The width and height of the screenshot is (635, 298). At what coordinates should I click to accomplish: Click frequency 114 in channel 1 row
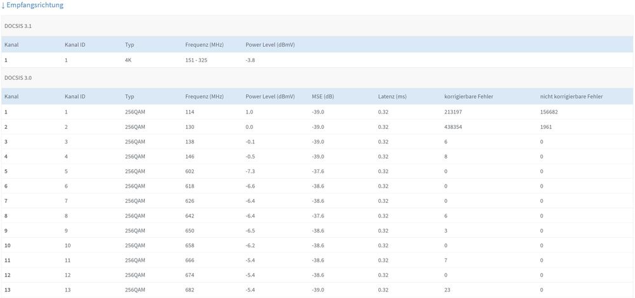[x=189, y=112]
